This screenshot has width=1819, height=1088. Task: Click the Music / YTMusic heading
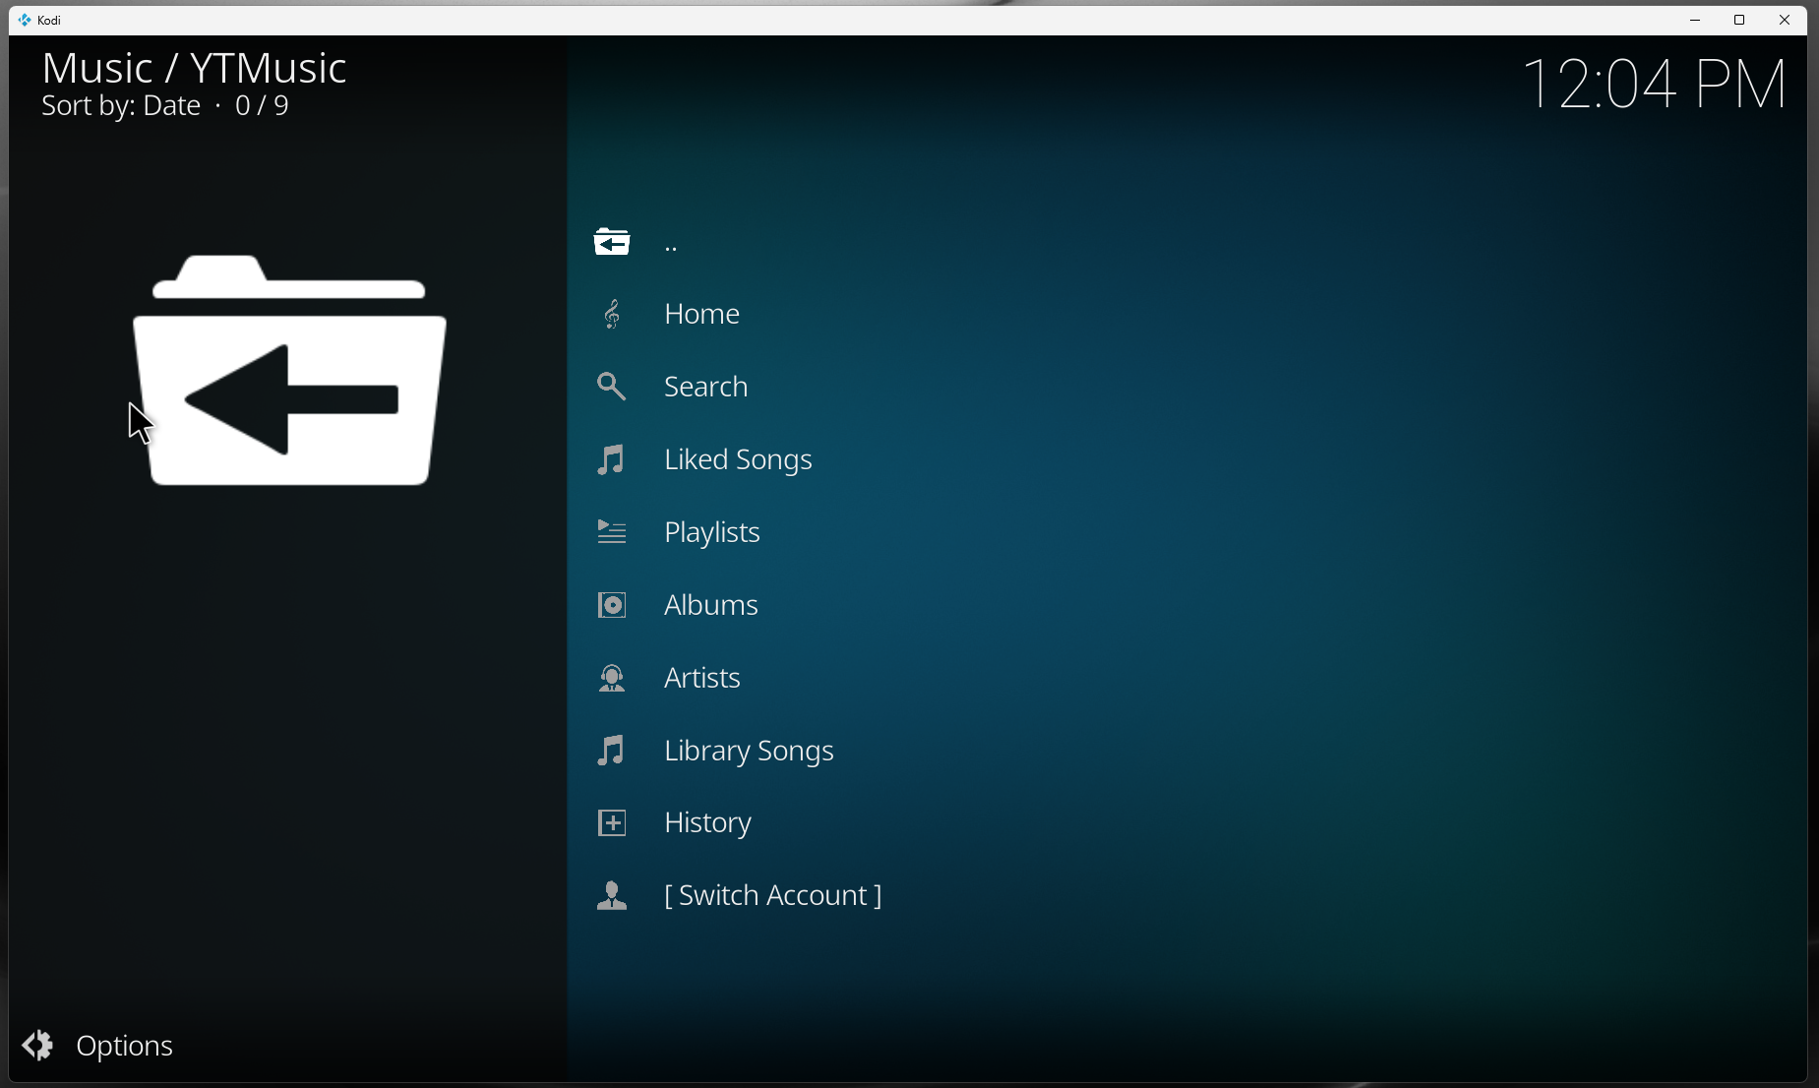click(195, 68)
